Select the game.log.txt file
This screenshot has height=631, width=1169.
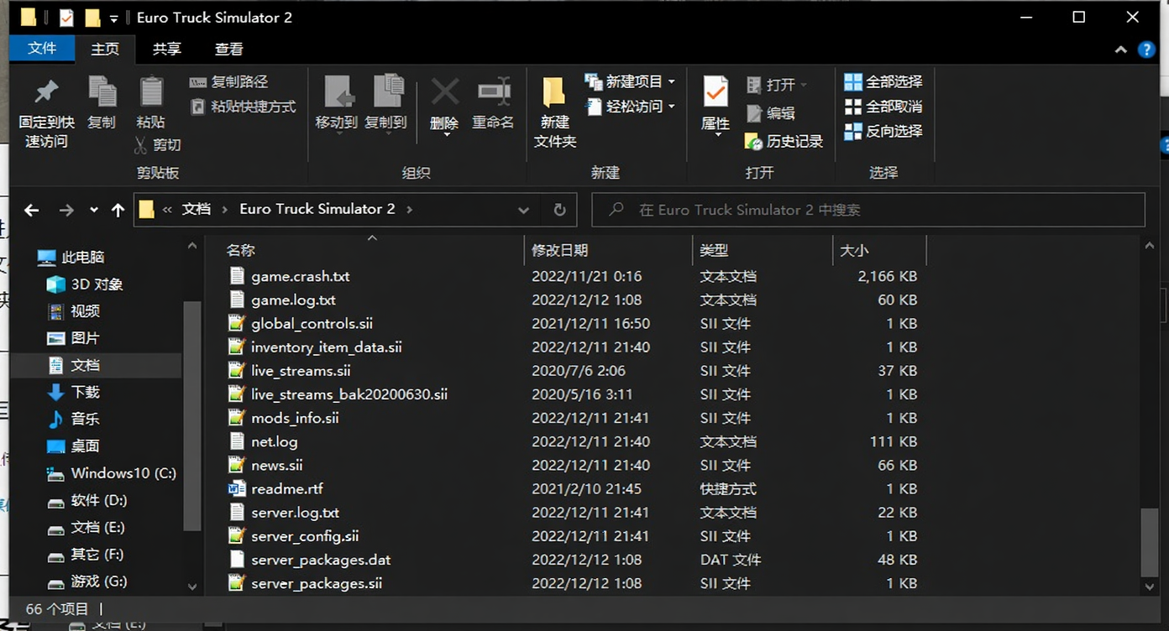click(x=293, y=300)
